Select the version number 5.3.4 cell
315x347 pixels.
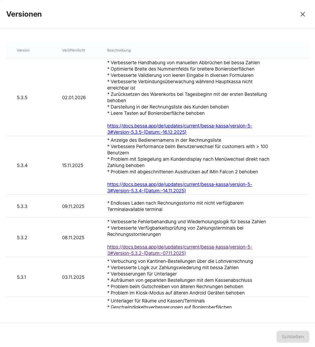[22, 165]
